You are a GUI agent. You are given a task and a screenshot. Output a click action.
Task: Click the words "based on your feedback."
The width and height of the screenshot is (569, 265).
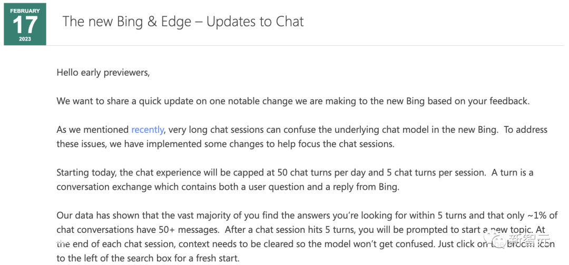tap(479, 101)
